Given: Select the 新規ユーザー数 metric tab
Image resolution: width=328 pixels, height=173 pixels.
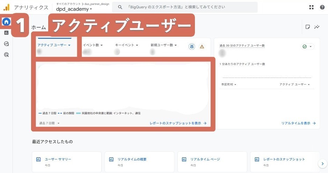Looking at the screenshot, I should (163, 45).
